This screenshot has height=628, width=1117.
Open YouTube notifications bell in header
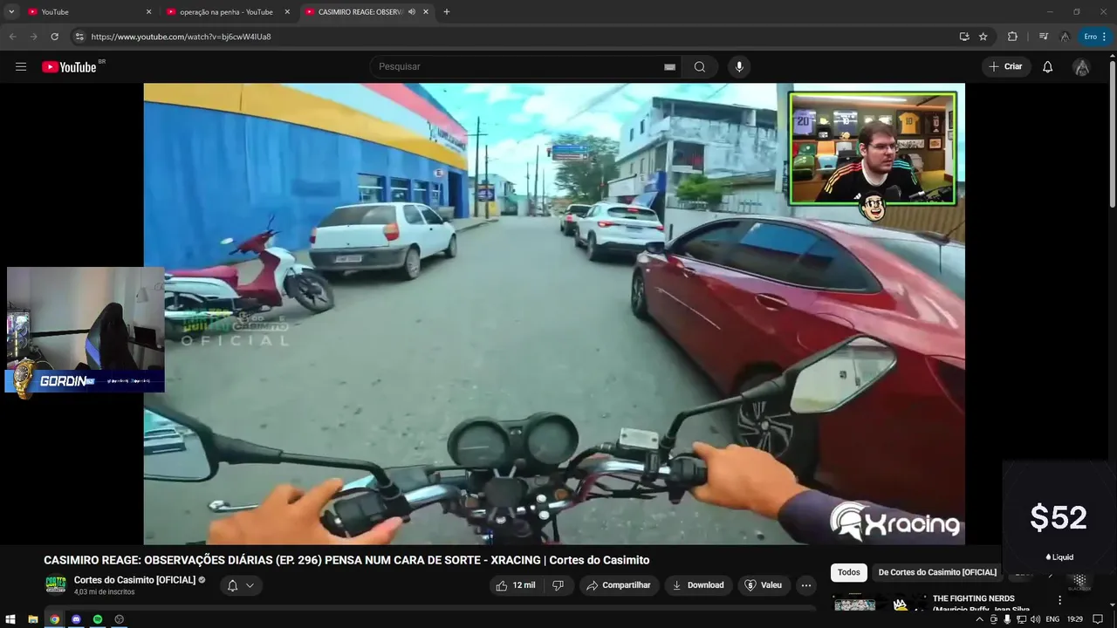[x=1048, y=67]
